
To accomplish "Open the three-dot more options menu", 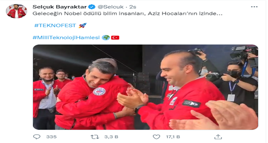I will pyautogui.click(x=254, y=7).
